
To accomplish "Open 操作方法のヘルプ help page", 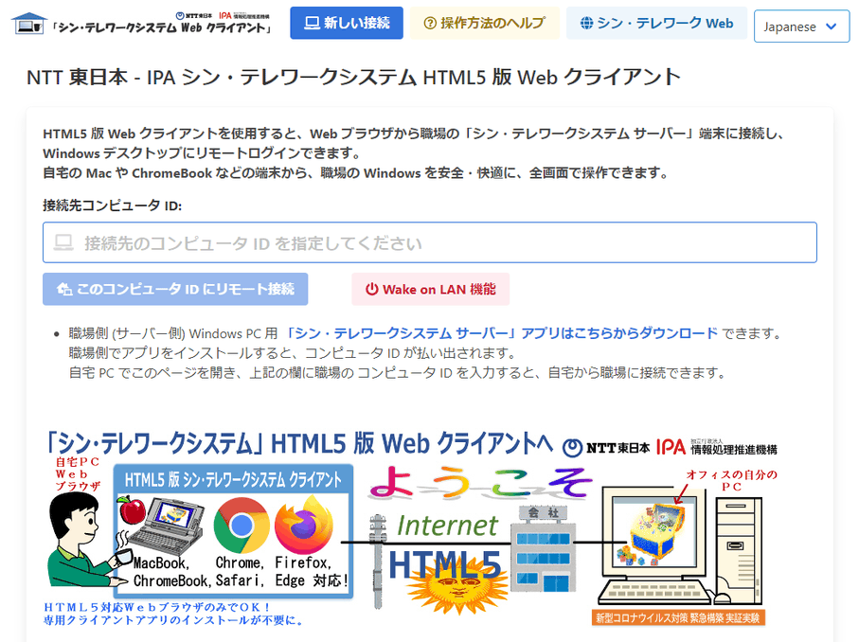I will (484, 23).
